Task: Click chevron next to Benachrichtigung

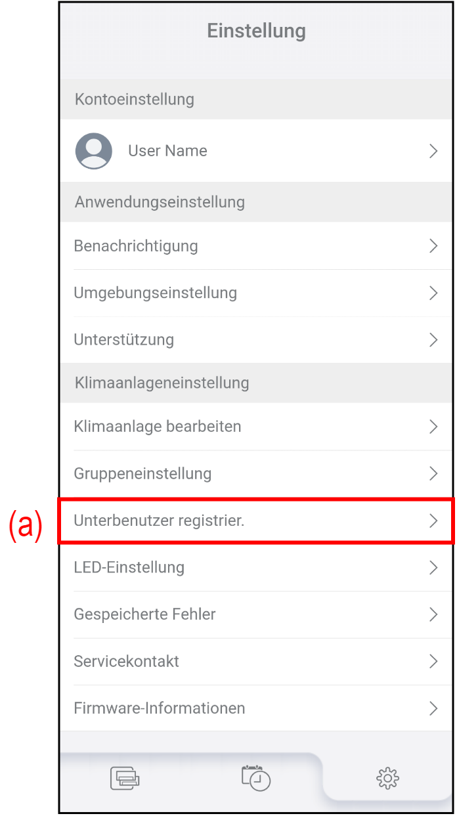Action: point(433,246)
